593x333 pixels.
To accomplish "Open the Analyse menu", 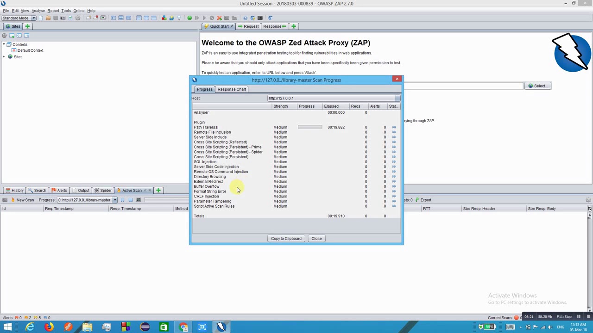I will point(38,11).
